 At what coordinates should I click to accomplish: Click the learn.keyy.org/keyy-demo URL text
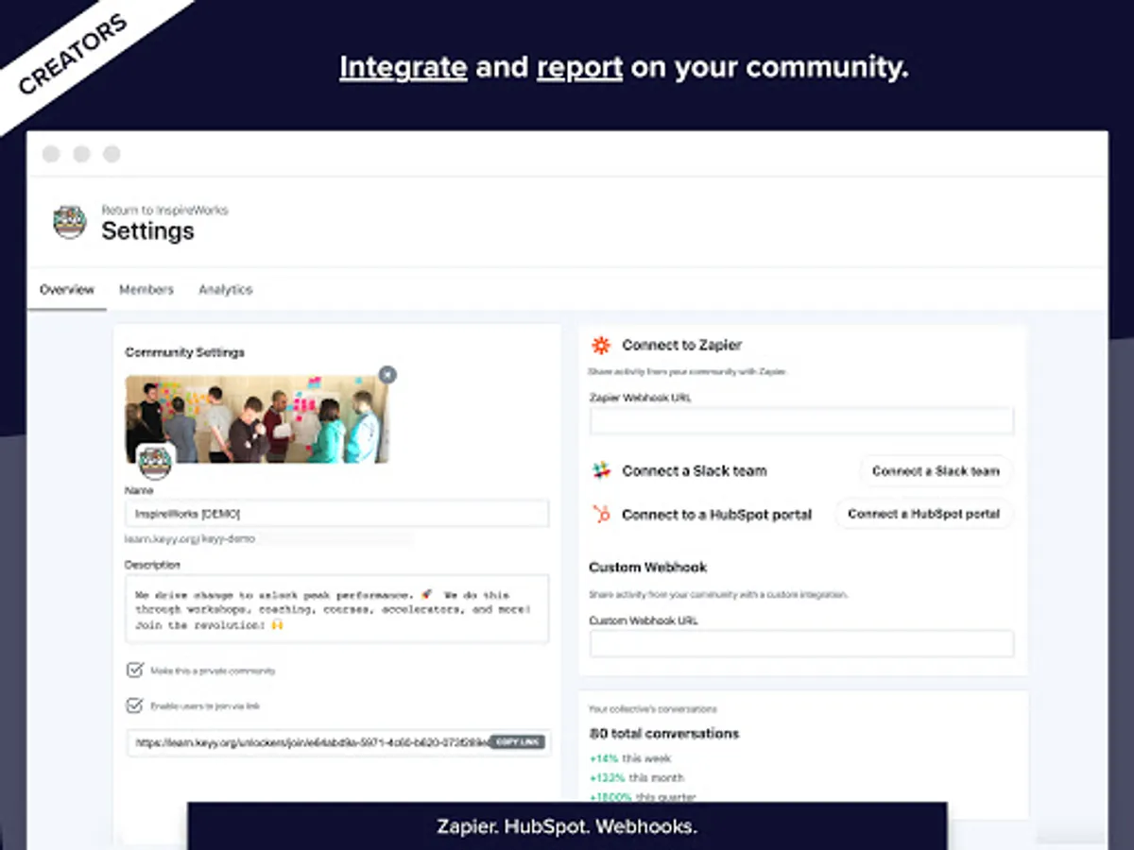[x=190, y=538]
